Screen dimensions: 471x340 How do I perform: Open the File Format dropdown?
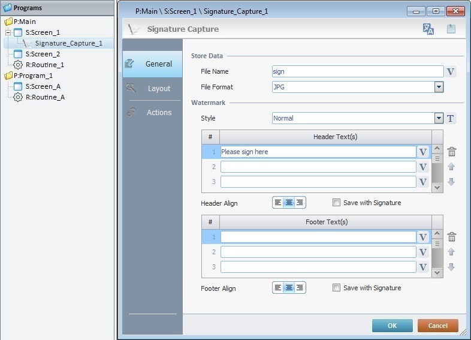click(x=439, y=87)
